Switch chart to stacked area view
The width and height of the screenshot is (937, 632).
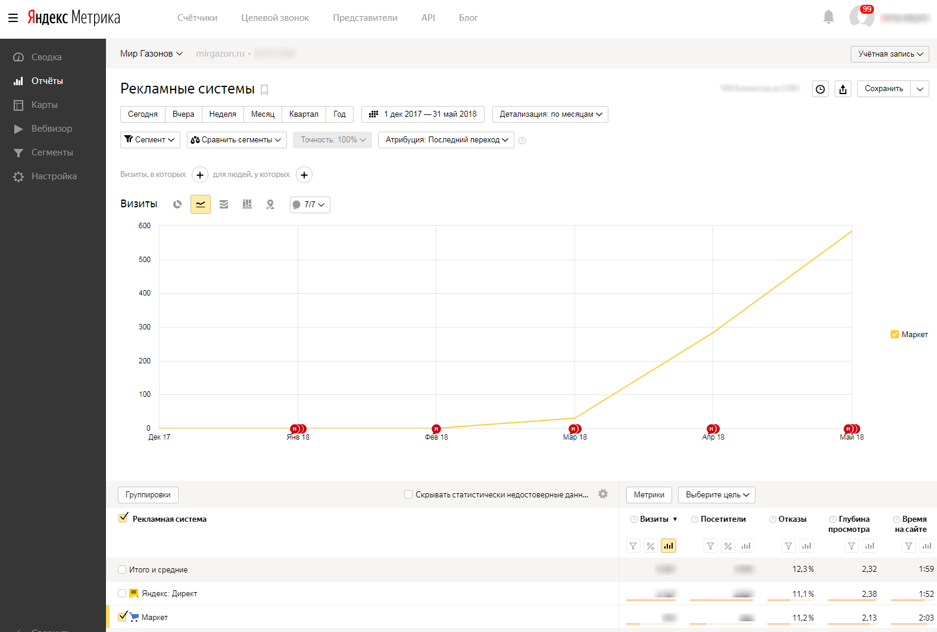click(x=224, y=204)
